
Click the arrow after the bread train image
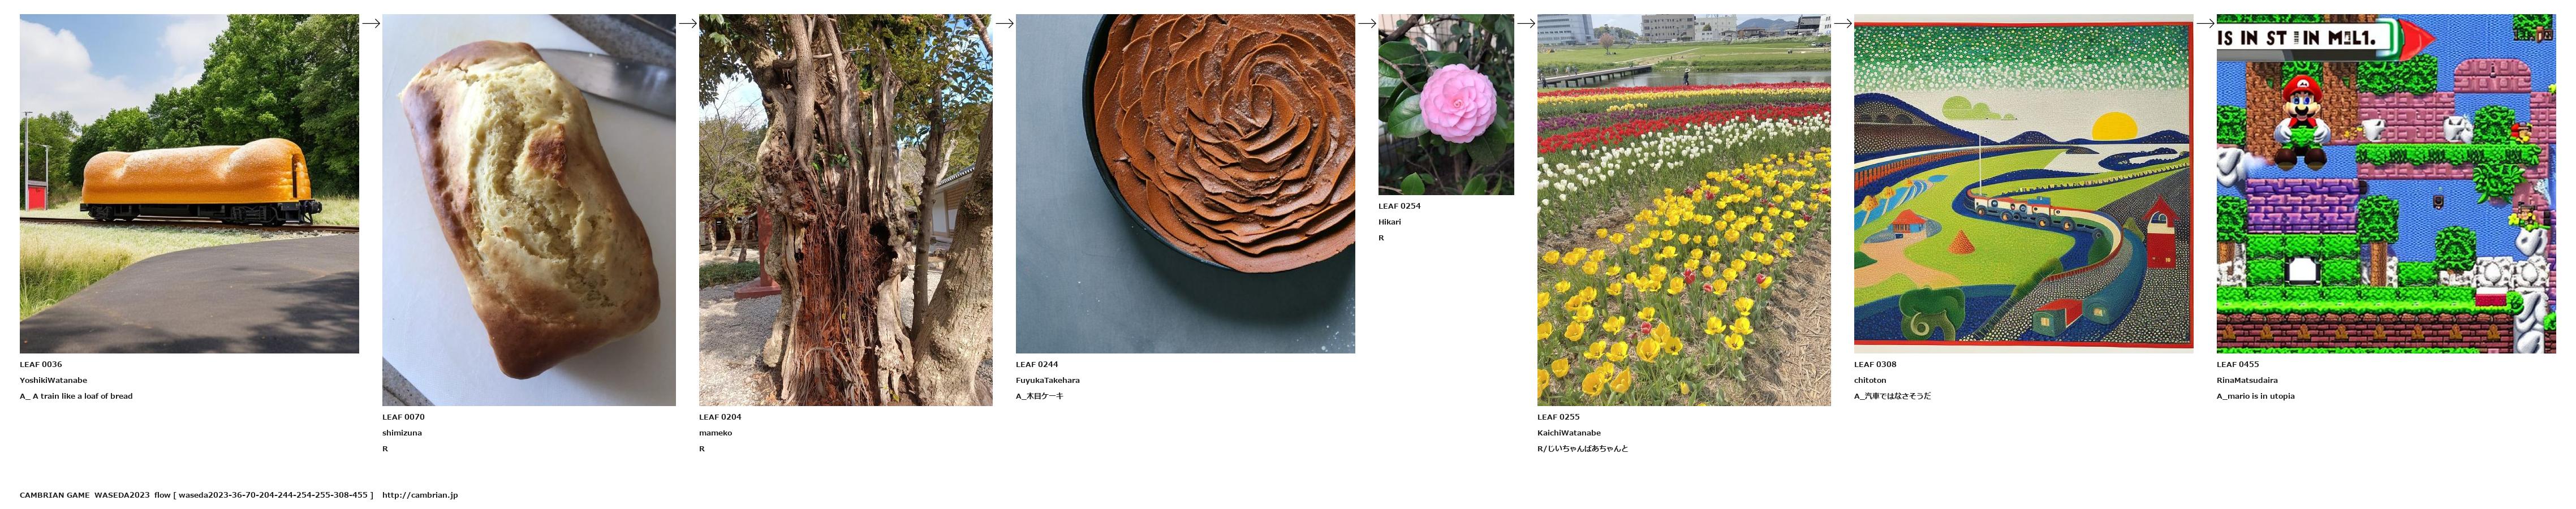pyautogui.click(x=371, y=23)
